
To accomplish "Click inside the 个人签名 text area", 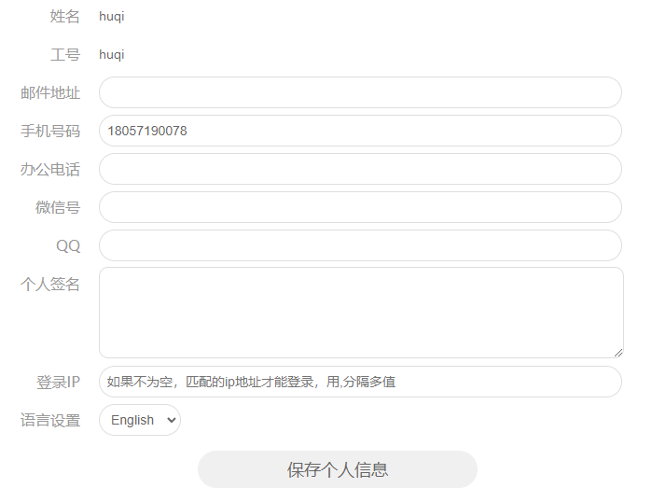I will (360, 312).
